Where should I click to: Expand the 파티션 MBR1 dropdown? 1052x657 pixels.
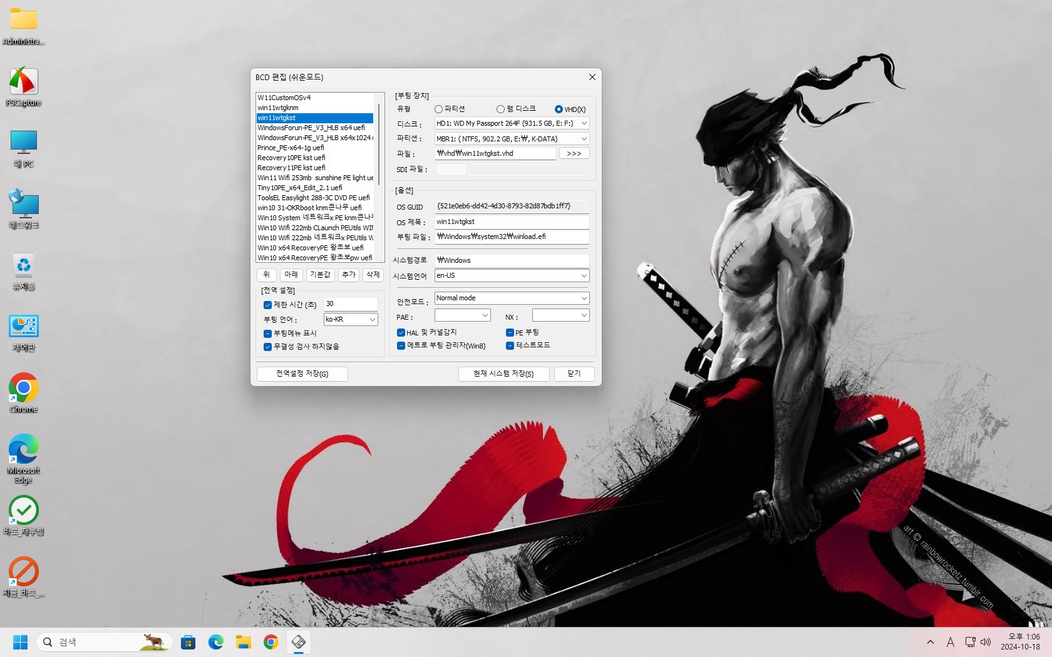(x=584, y=139)
